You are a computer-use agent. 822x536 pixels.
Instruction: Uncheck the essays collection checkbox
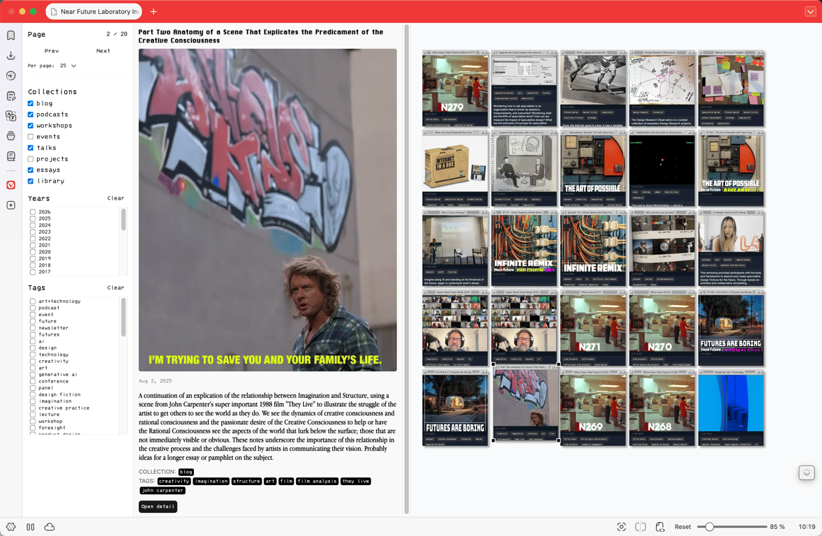coord(31,170)
